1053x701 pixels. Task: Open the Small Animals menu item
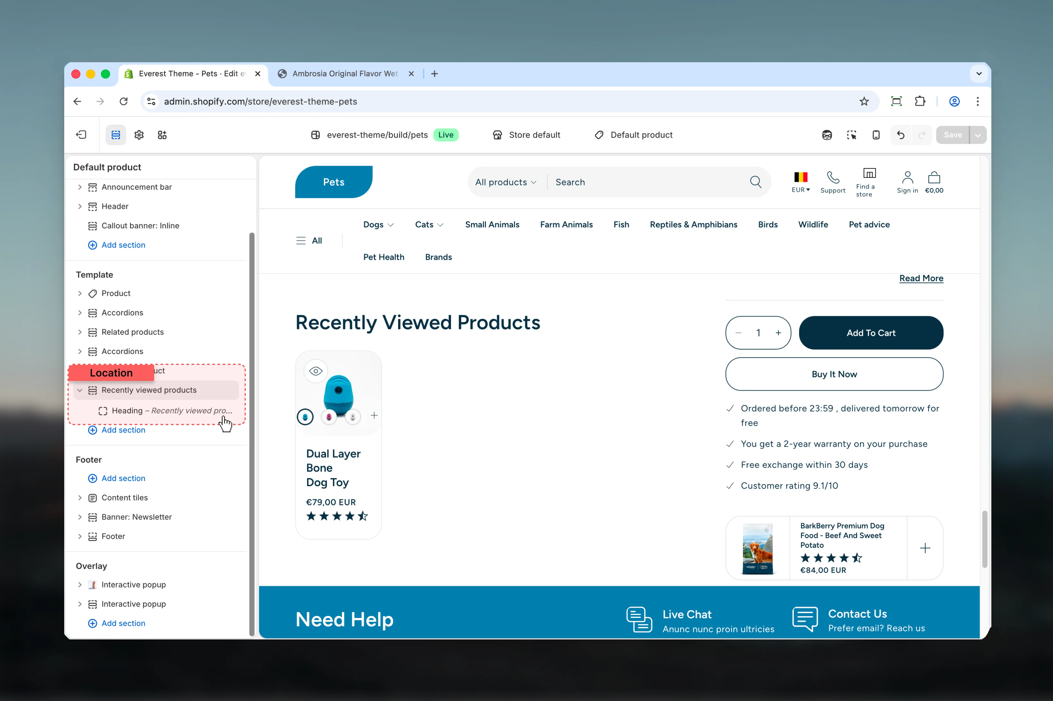[x=492, y=224]
